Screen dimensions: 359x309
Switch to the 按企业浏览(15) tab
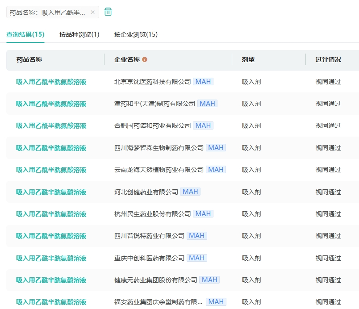[x=136, y=34]
